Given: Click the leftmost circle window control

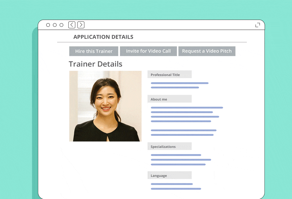Looking at the screenshot, I should (x=48, y=25).
